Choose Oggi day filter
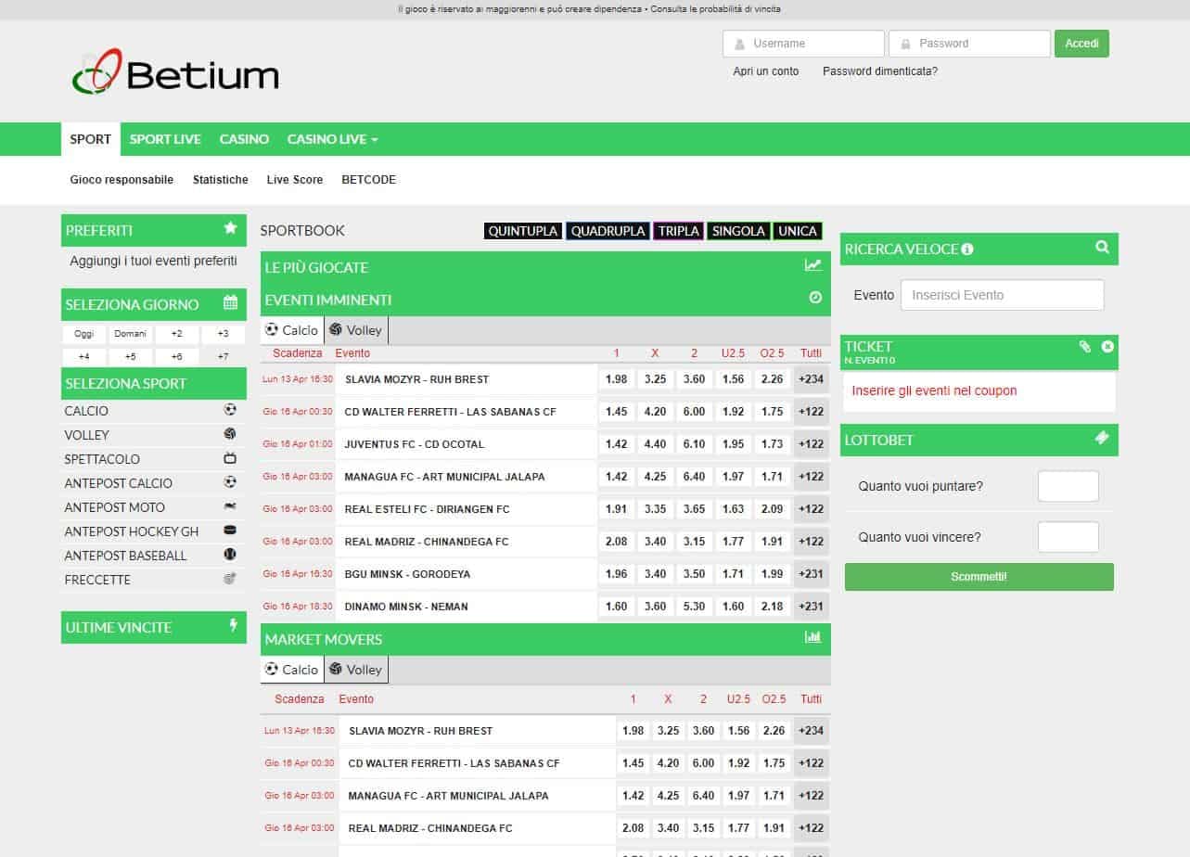This screenshot has width=1190, height=857. coord(84,334)
